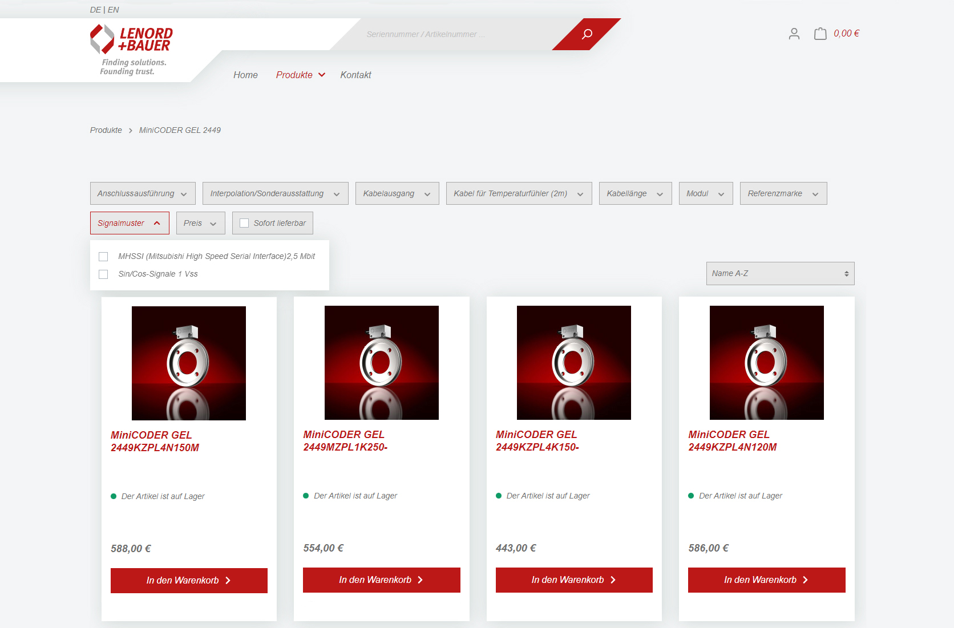
Task: Check Sin/Cos-Signale 1 Vss option
Action: click(x=103, y=274)
